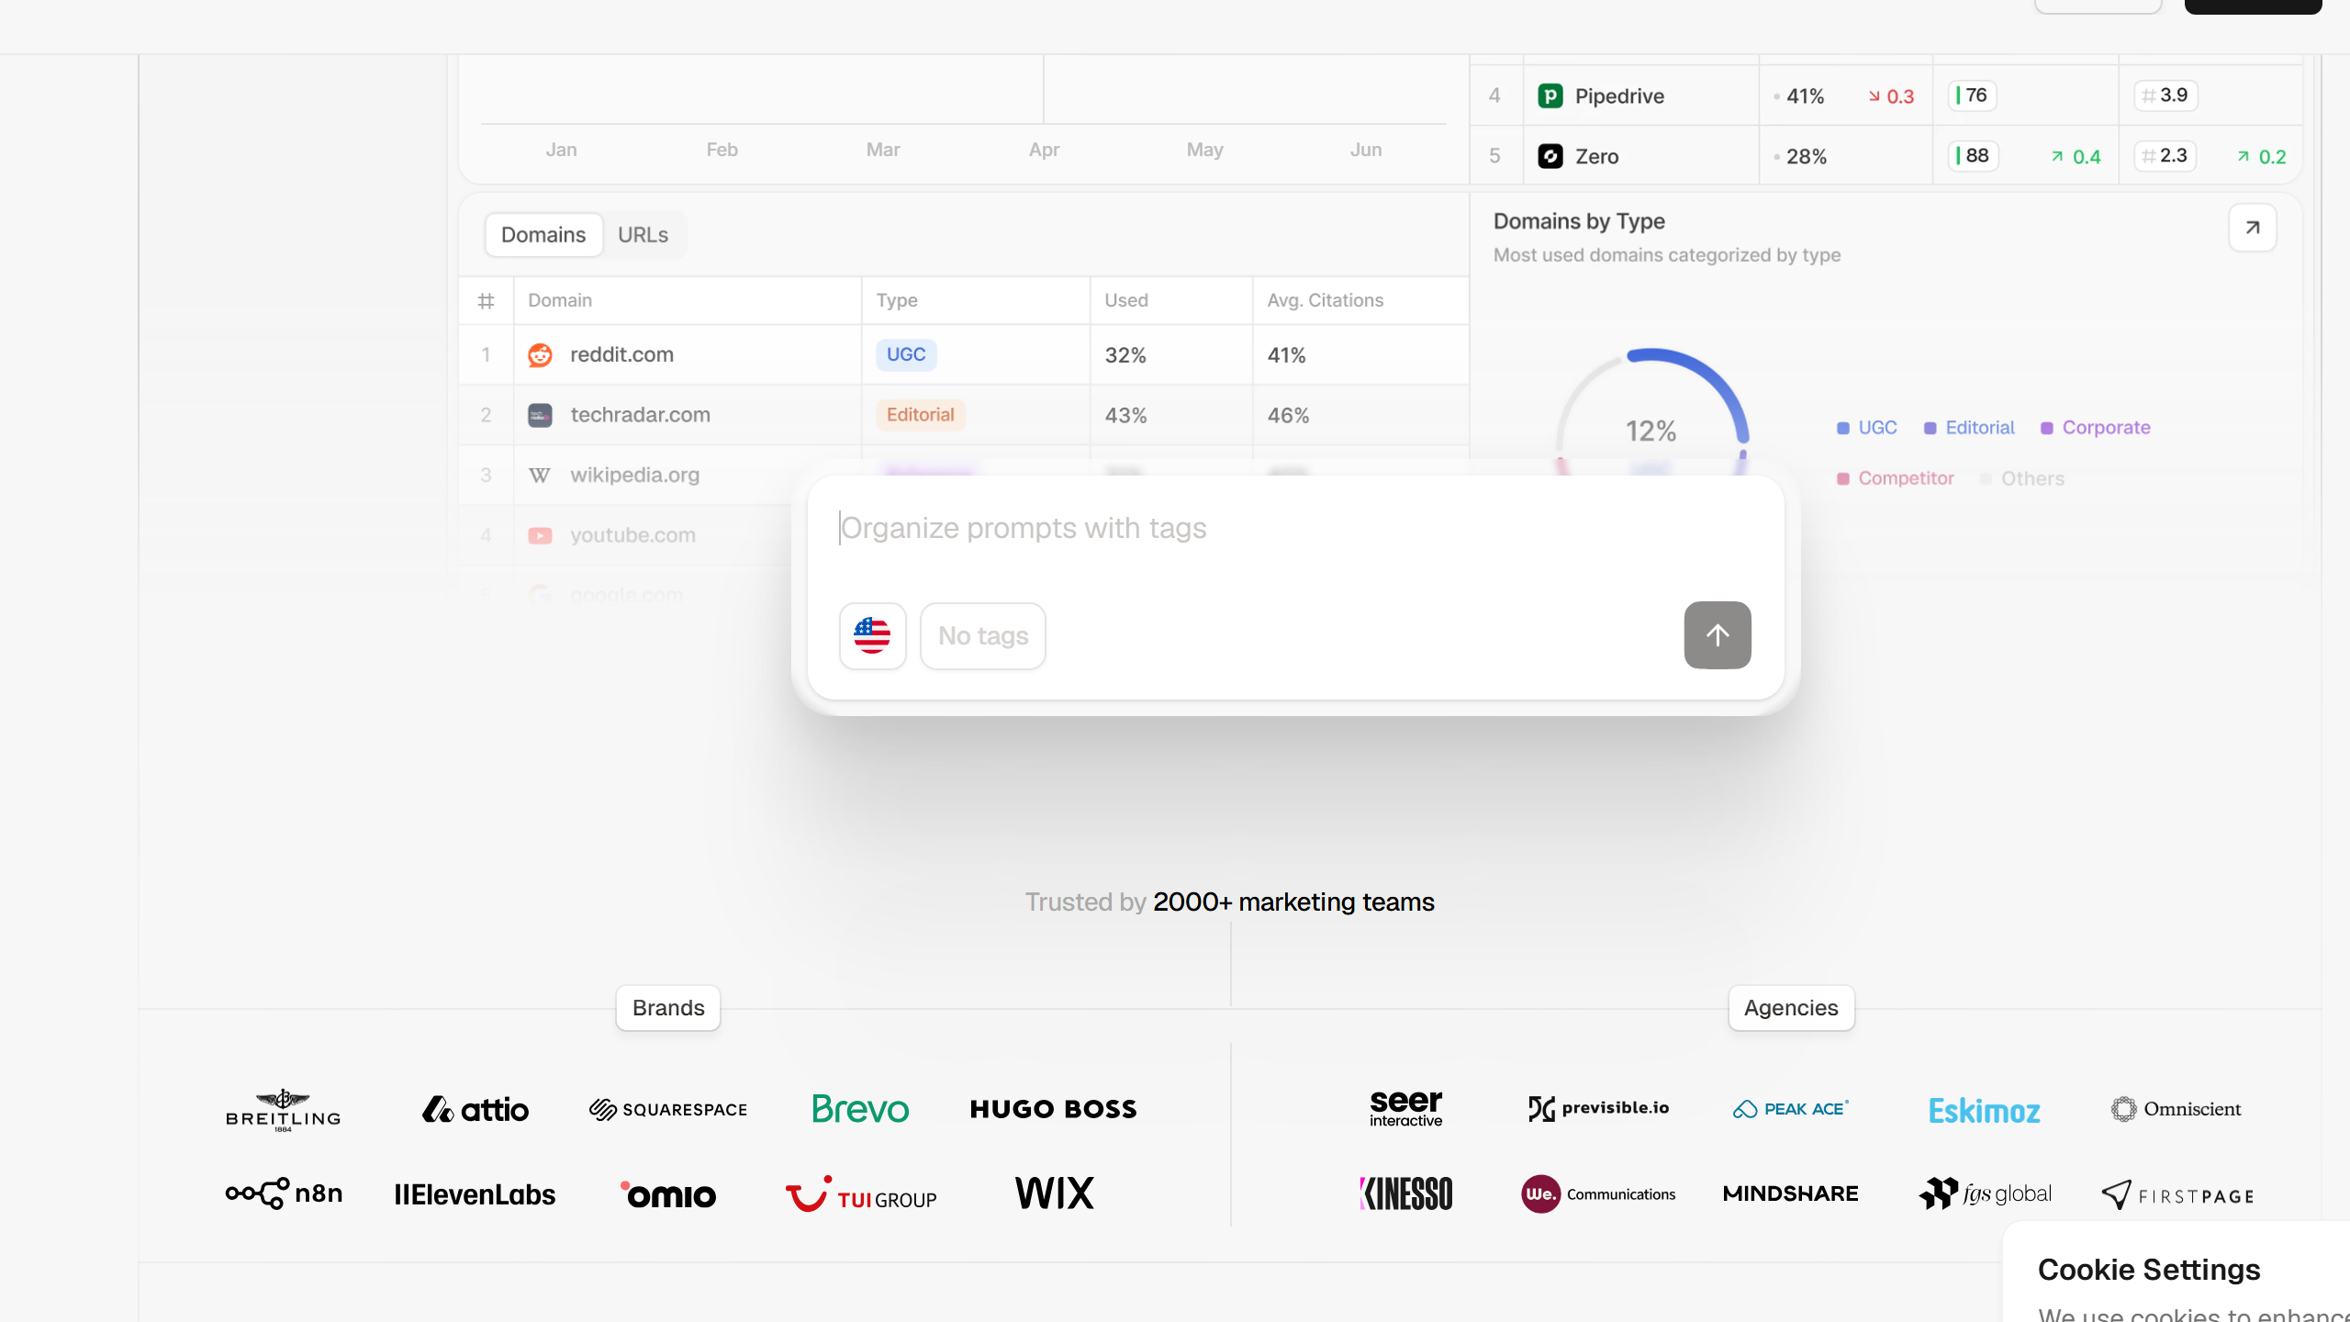Click the Cookie Settings heading
Viewport: 2350px width, 1322px height.
(x=2149, y=1270)
